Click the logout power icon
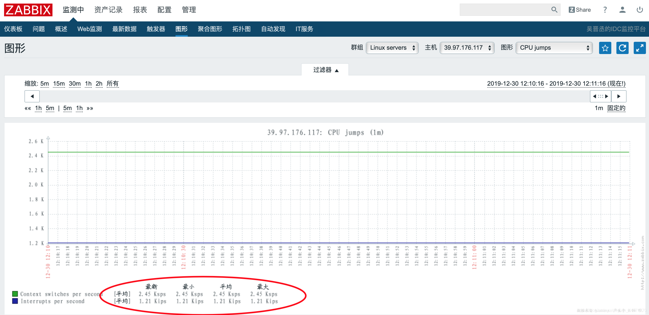This screenshot has width=649, height=315. pyautogui.click(x=640, y=10)
